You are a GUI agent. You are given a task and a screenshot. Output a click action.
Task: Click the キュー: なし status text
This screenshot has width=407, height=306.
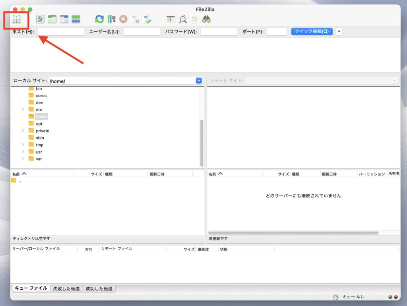[x=353, y=297]
